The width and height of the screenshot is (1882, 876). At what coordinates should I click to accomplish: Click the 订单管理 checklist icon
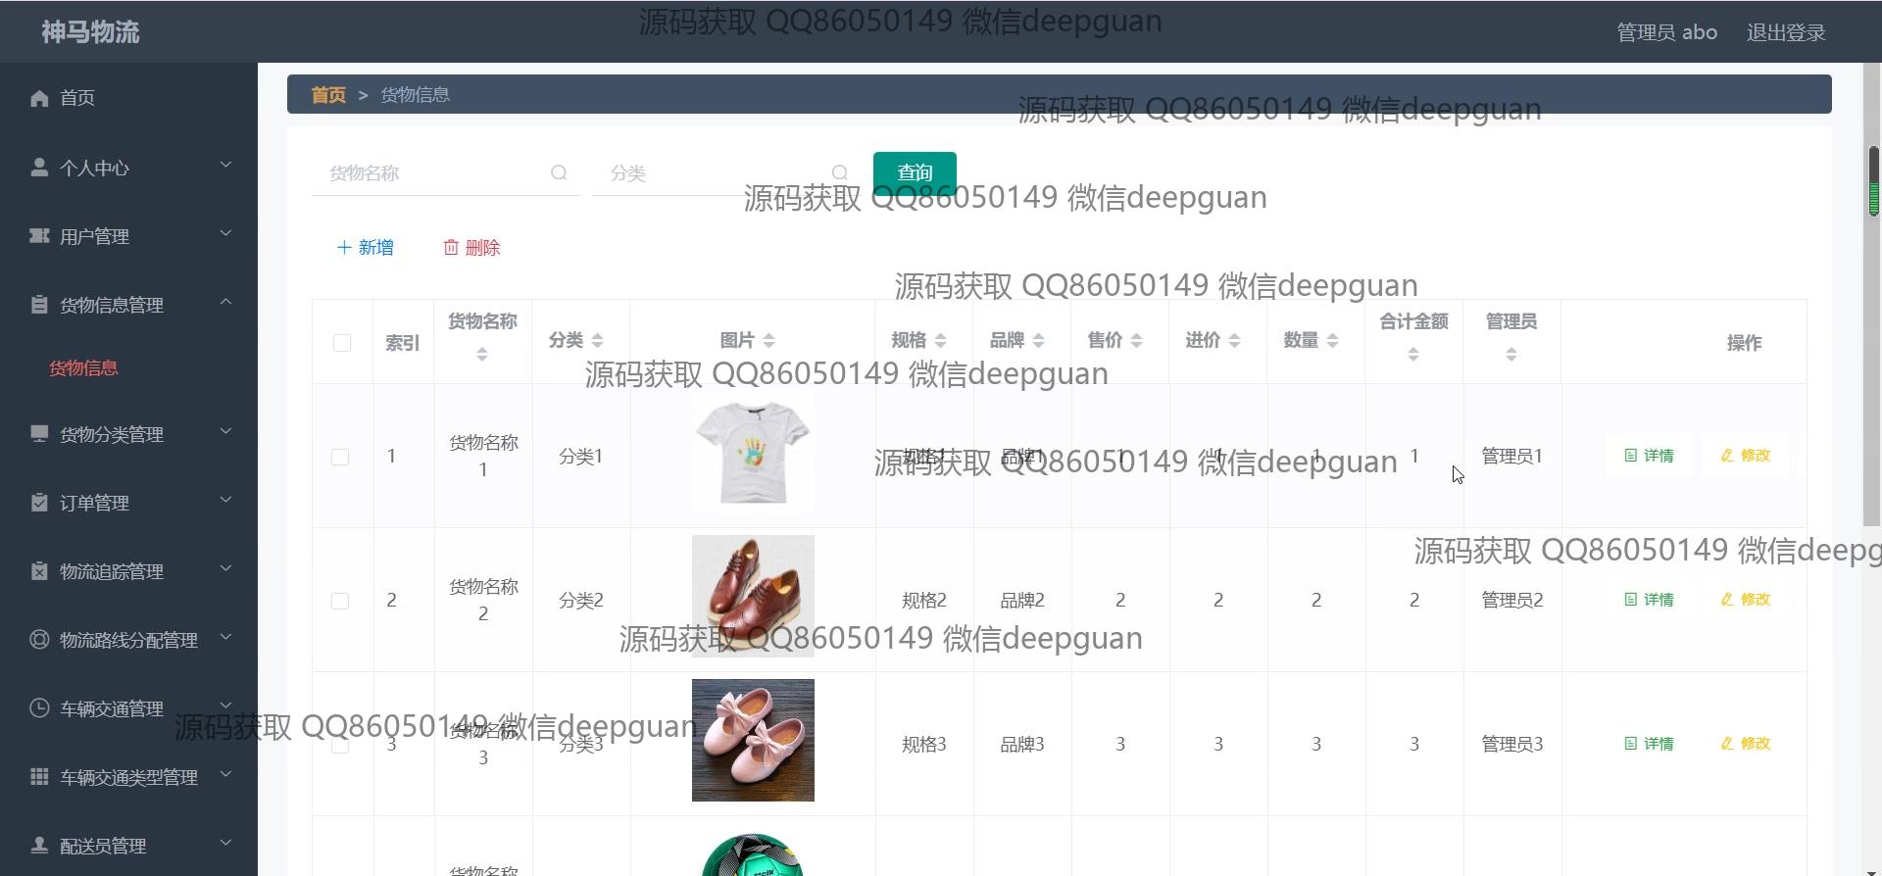(x=39, y=503)
